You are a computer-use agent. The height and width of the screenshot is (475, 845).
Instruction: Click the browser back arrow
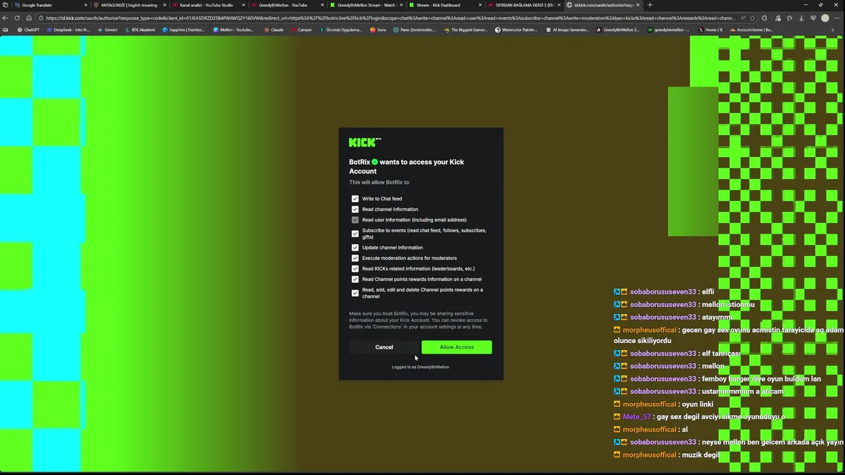click(6, 18)
